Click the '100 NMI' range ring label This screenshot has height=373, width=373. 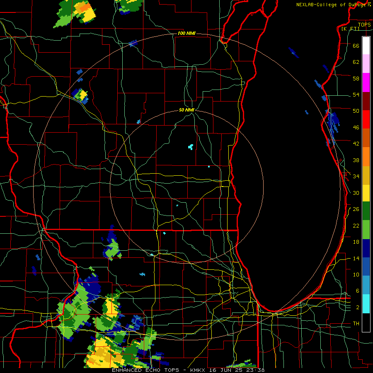(x=186, y=33)
